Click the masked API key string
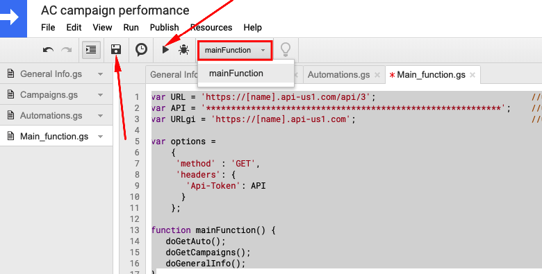This screenshot has height=274, width=542. (353, 108)
